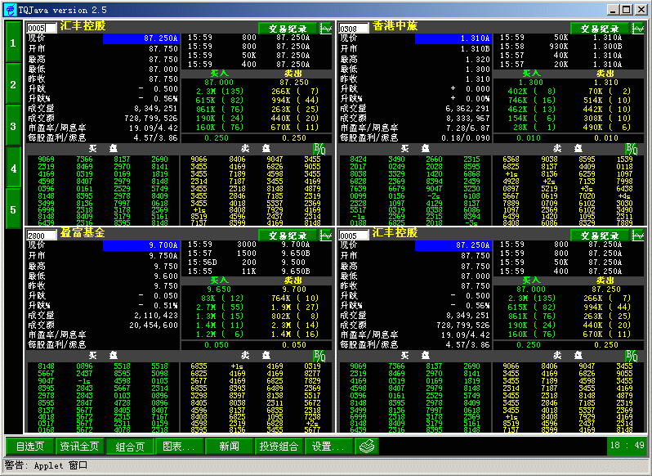Viewport: 652px width, 476px height.
Task: Click stock code field showing 2800
Action: coord(42,236)
